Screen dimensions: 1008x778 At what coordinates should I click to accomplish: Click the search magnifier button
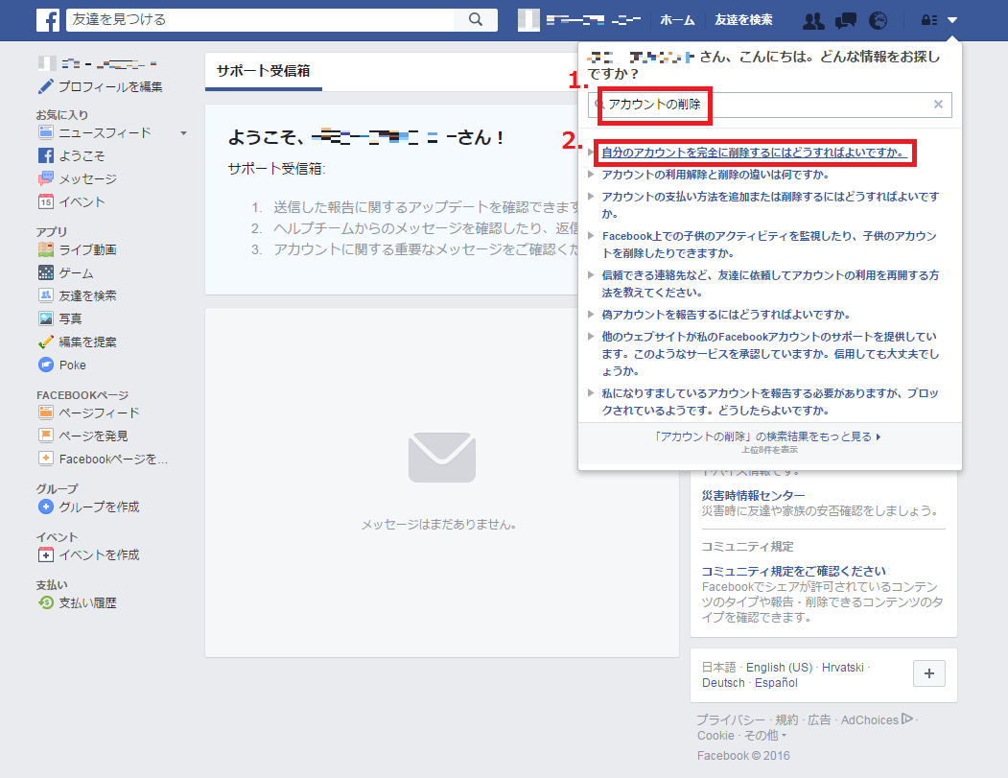[x=475, y=20]
